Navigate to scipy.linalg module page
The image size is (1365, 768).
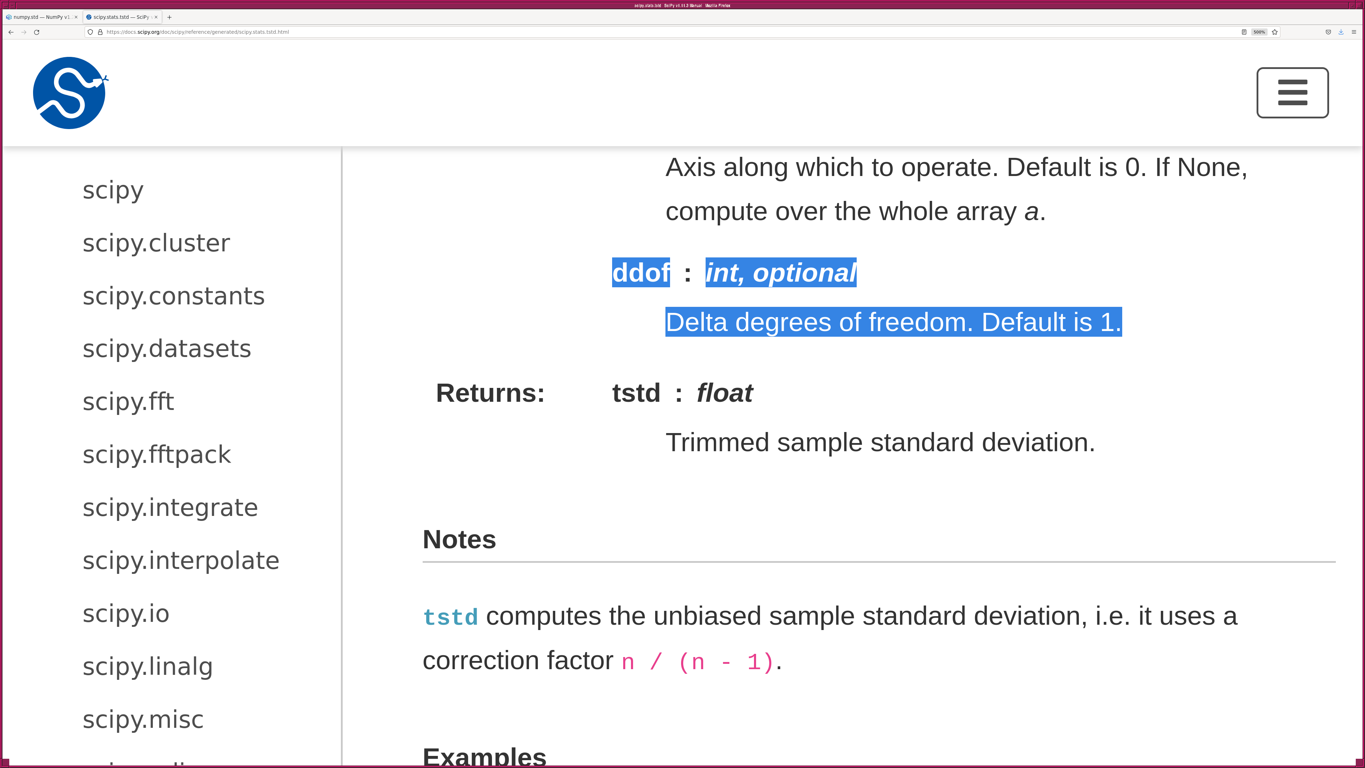click(x=147, y=667)
